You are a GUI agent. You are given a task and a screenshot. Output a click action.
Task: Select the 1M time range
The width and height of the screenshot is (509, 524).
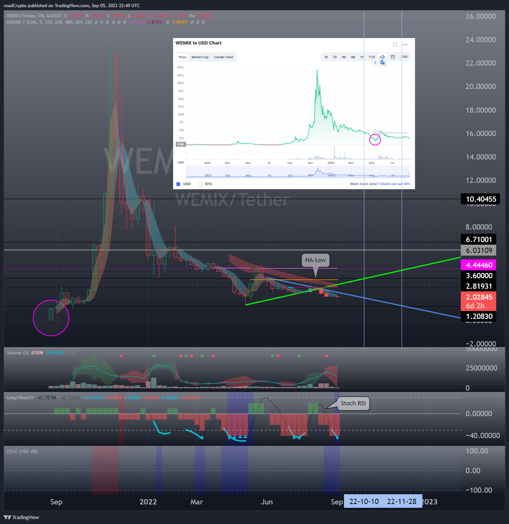point(344,57)
